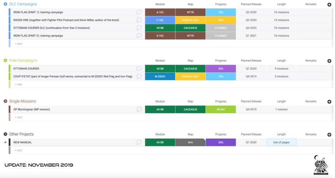Open the NEW MANUAL row dropdown arrow
Viewport: 335px width, 178px height.
click(5, 142)
